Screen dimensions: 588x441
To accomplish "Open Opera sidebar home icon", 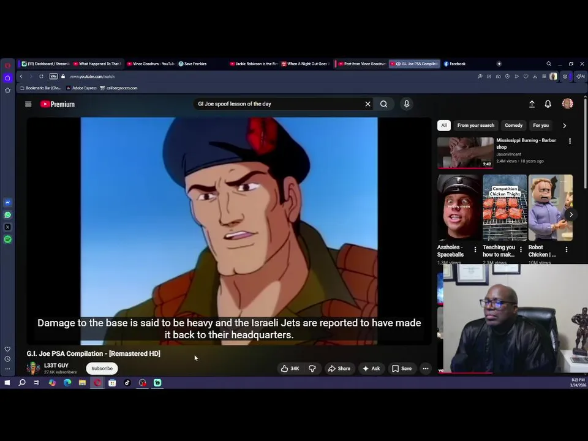I will (7, 78).
